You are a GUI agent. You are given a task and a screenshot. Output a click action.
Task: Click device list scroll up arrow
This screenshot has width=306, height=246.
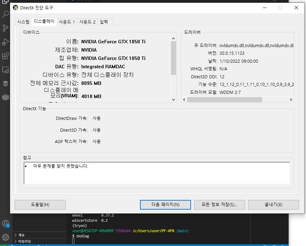pos(173,38)
